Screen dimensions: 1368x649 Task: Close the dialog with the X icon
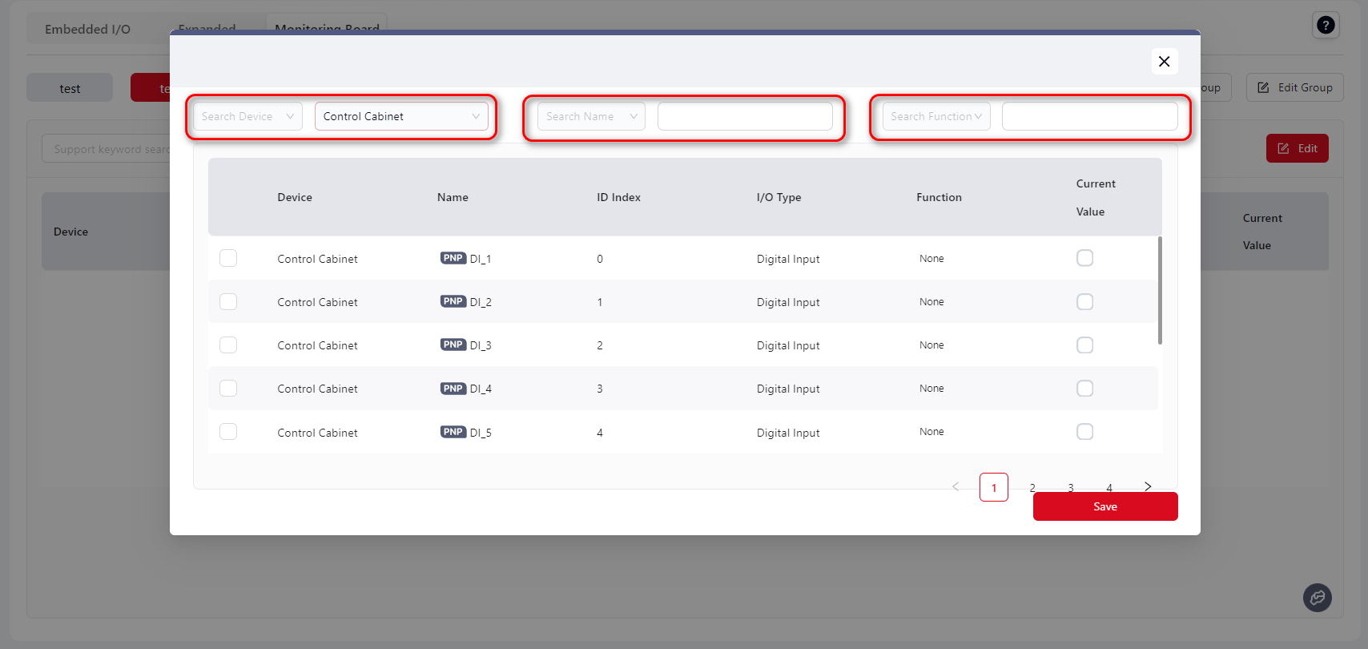[1164, 62]
